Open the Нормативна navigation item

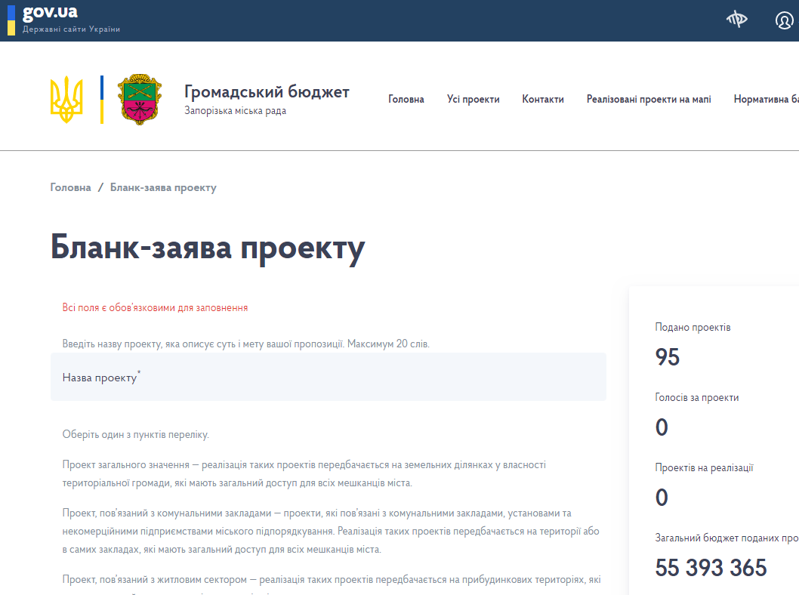(x=766, y=100)
